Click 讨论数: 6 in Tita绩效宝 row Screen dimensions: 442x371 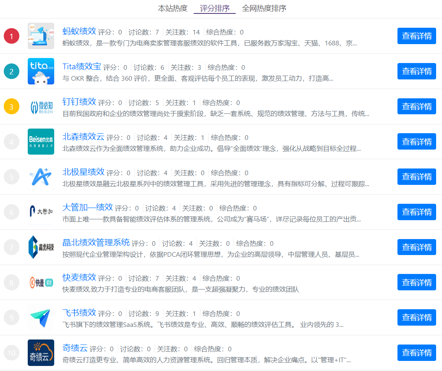coord(149,67)
